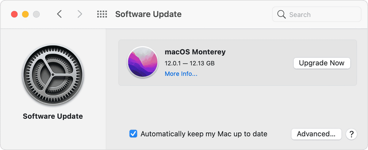
Task: Show all preferences via grid icon
Action: coord(102,14)
